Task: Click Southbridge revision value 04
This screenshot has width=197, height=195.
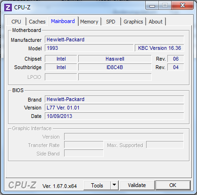Action: [x=176, y=67]
